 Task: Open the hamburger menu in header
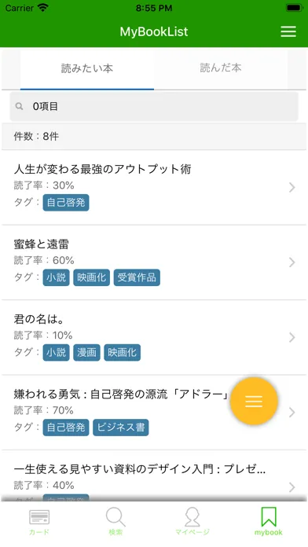coord(288,31)
